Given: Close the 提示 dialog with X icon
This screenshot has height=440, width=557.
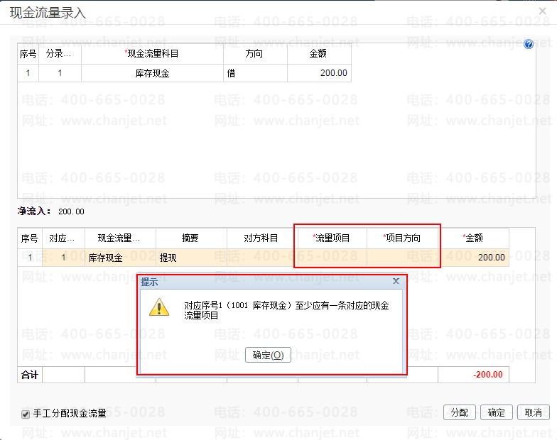Looking at the screenshot, I should click(396, 282).
